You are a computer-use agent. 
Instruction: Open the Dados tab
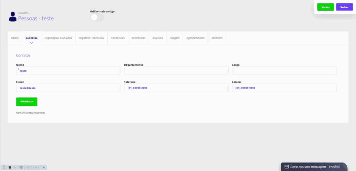15,38
